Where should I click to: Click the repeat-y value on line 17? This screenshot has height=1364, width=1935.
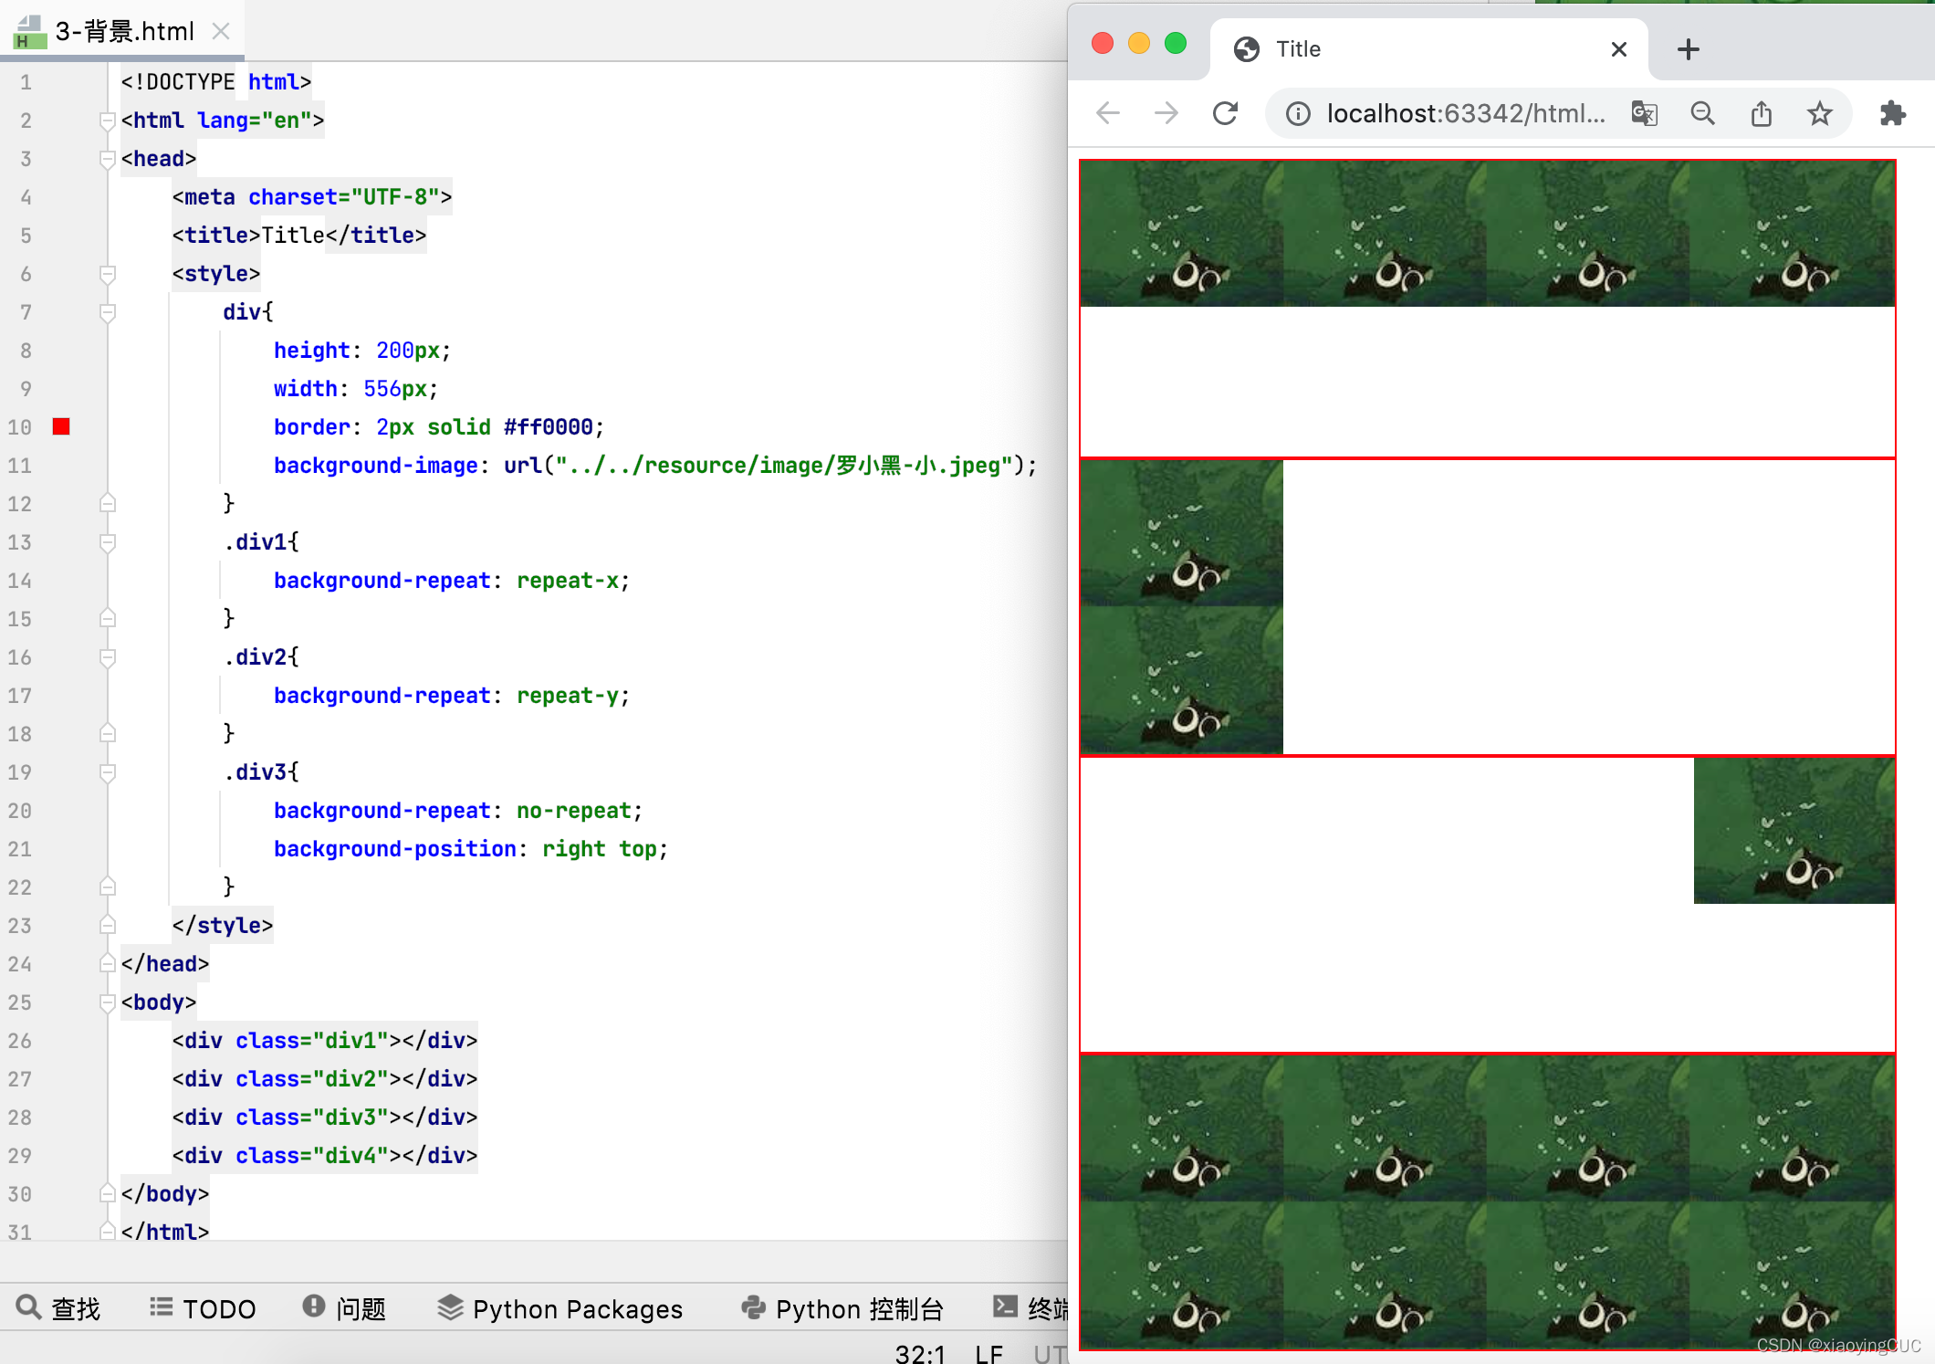[x=570, y=696]
